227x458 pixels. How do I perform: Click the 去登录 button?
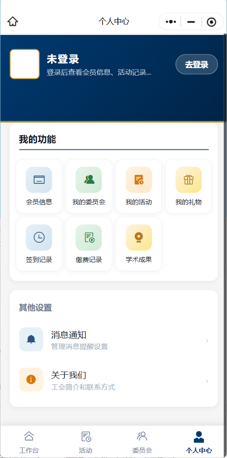pos(197,64)
